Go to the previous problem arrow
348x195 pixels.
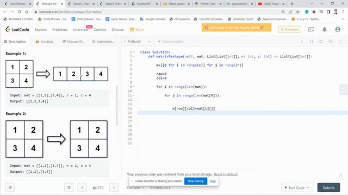82,187
